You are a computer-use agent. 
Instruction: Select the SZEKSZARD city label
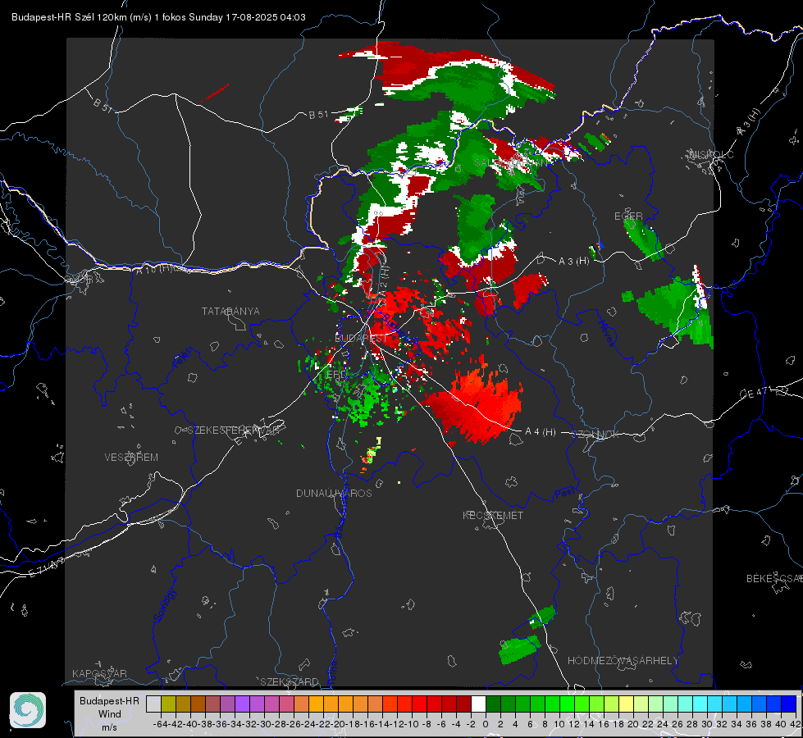point(290,681)
